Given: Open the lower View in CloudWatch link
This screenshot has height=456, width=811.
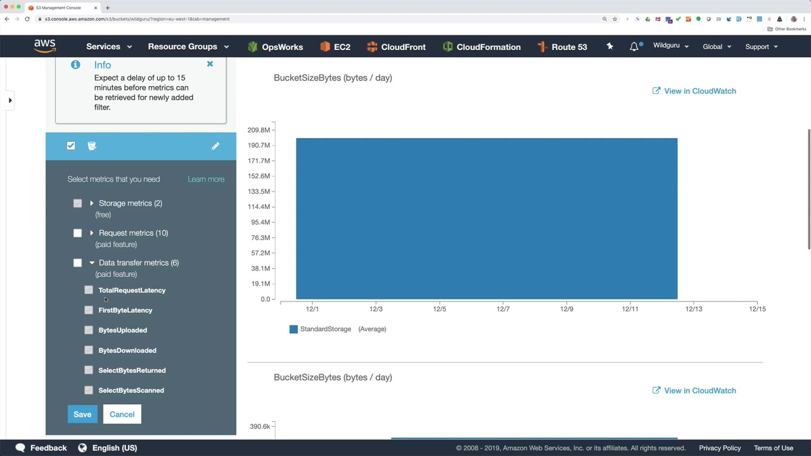Looking at the screenshot, I should pyautogui.click(x=694, y=391).
